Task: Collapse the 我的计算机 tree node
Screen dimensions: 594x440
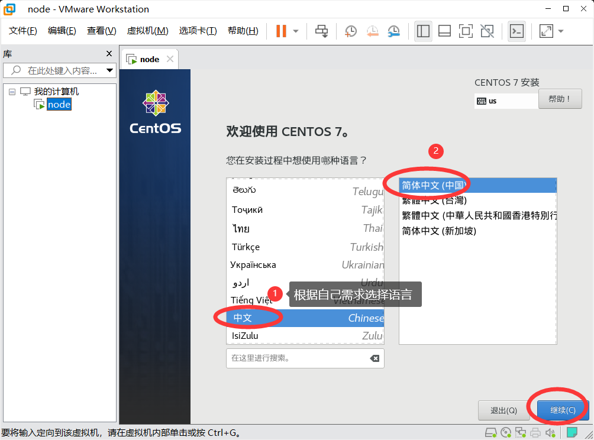Action: 12,92
